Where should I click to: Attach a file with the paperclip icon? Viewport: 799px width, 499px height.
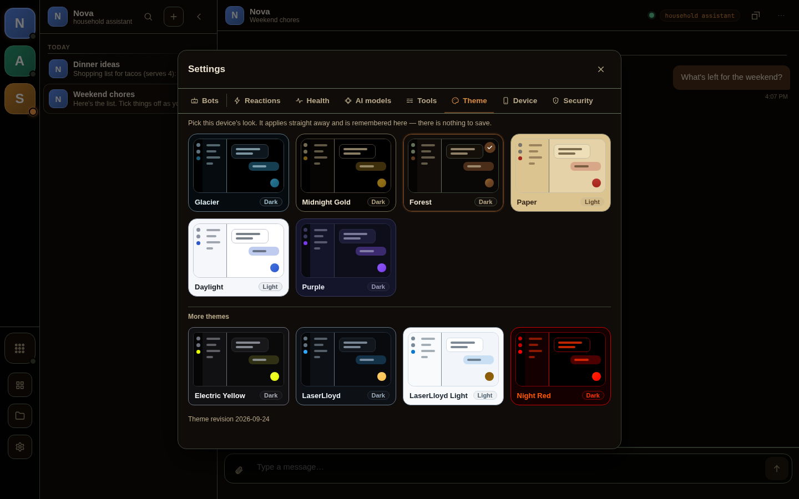coord(239,470)
